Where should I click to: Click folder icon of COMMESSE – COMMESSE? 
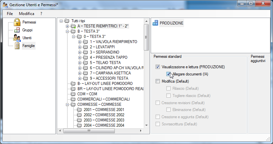[x=73, y=104]
